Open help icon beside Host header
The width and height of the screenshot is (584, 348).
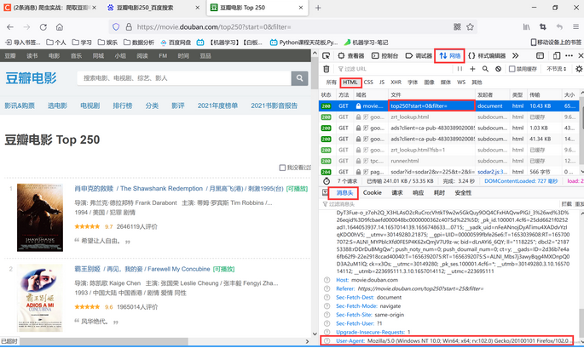coord(327,280)
